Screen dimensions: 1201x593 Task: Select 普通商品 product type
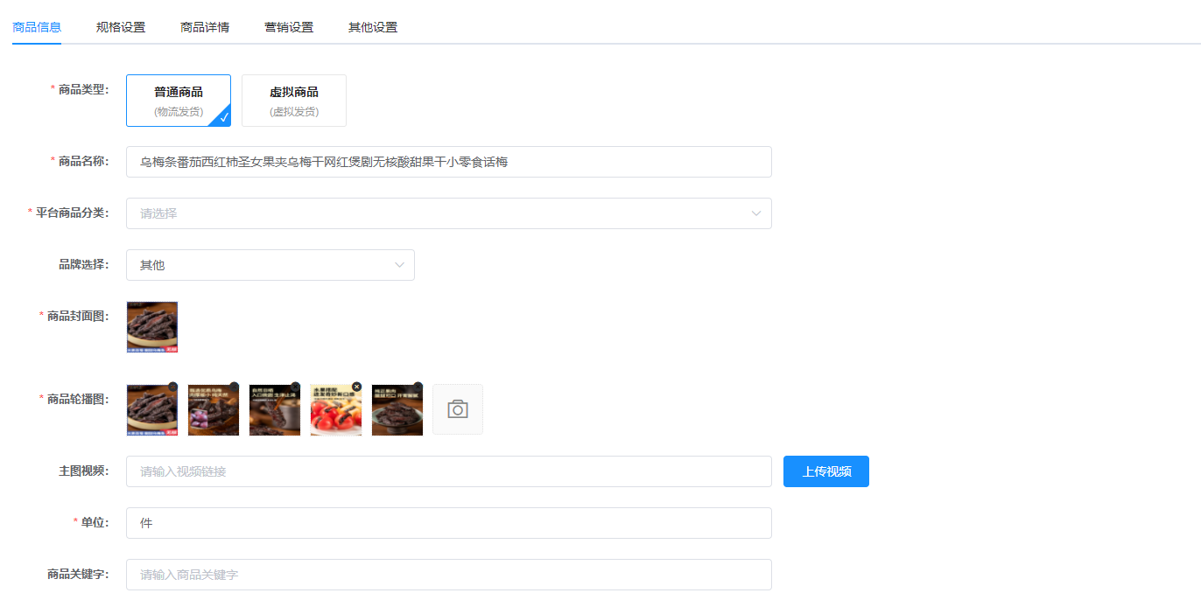179,101
